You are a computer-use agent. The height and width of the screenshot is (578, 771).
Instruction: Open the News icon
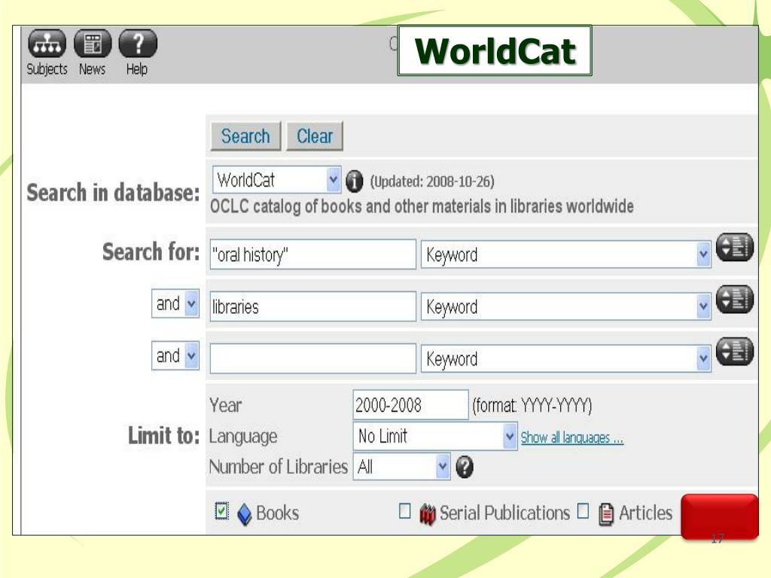tap(93, 43)
